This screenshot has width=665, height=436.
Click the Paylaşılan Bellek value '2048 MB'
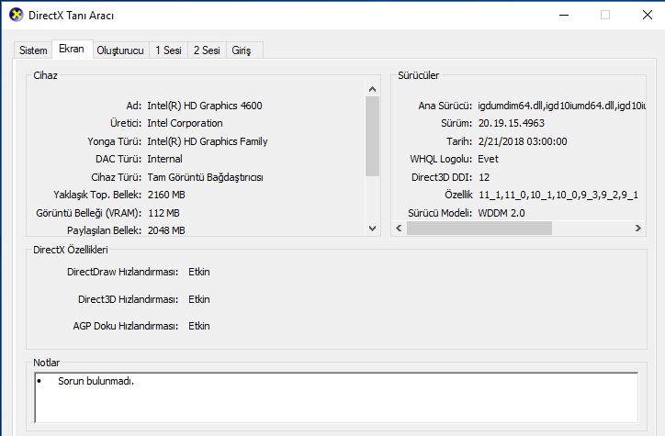pos(166,230)
